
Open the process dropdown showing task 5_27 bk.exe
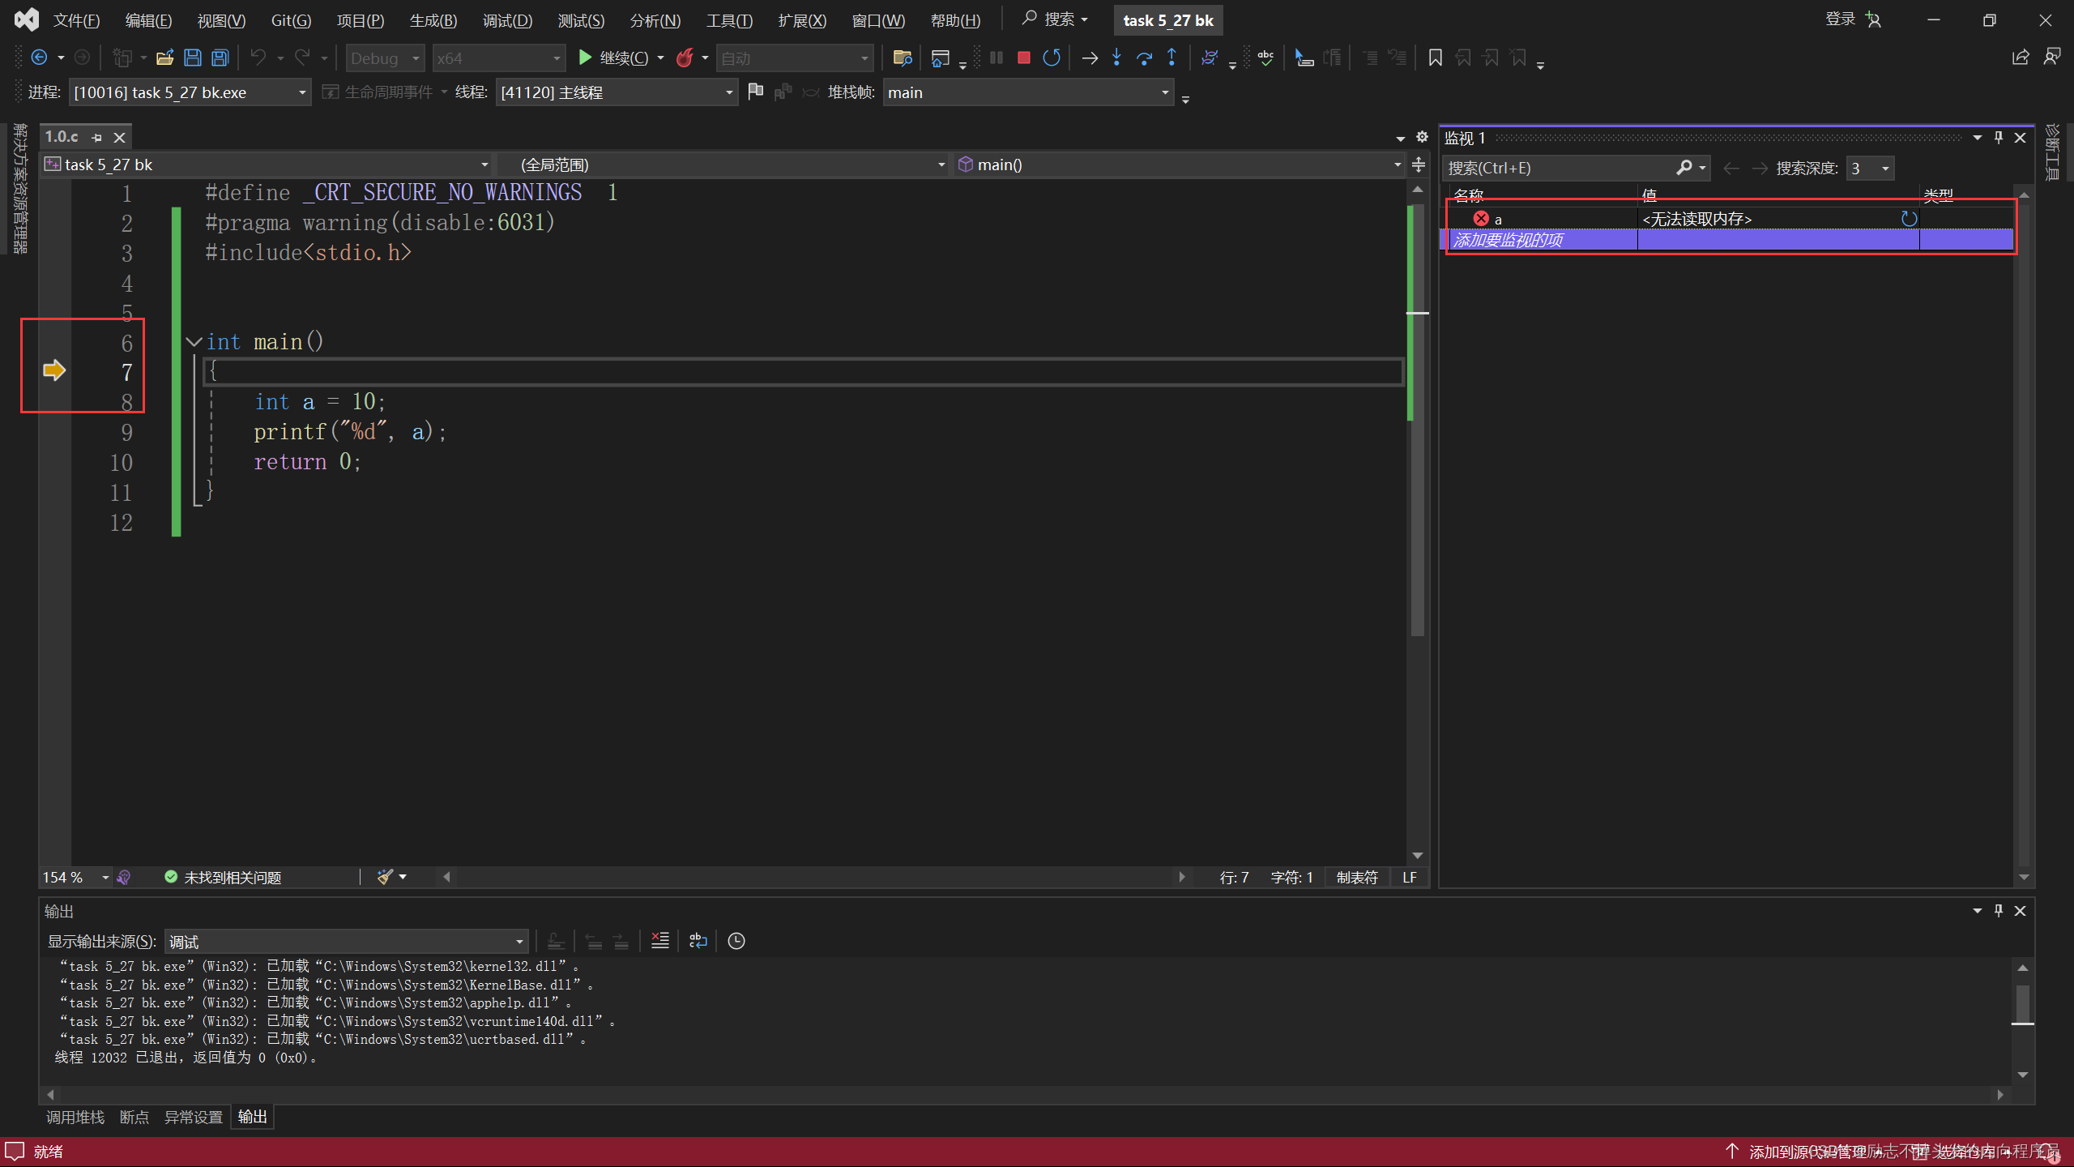tap(190, 92)
